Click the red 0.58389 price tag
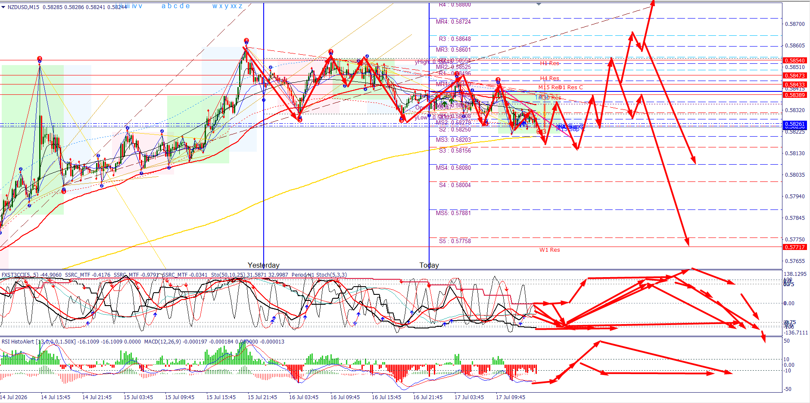810x403 pixels. (794, 95)
